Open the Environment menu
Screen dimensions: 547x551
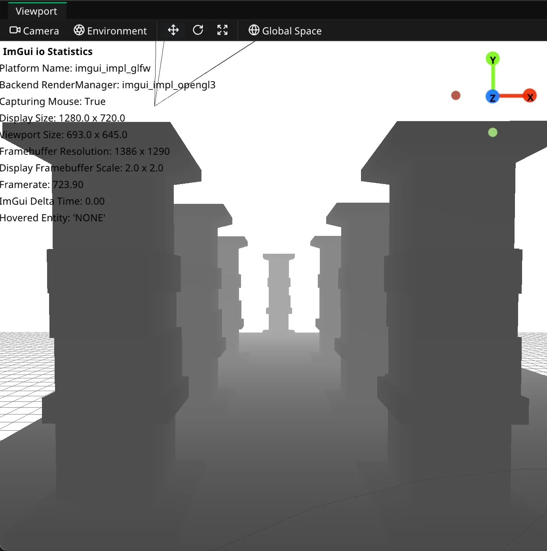click(x=110, y=30)
